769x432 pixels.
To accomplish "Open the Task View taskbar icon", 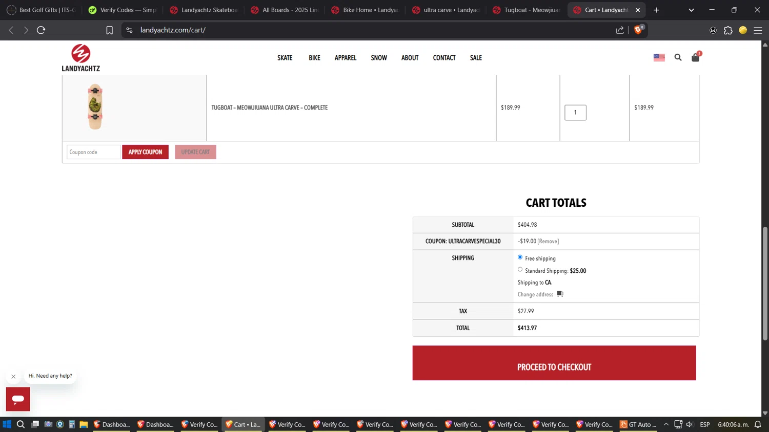I will click(35, 424).
